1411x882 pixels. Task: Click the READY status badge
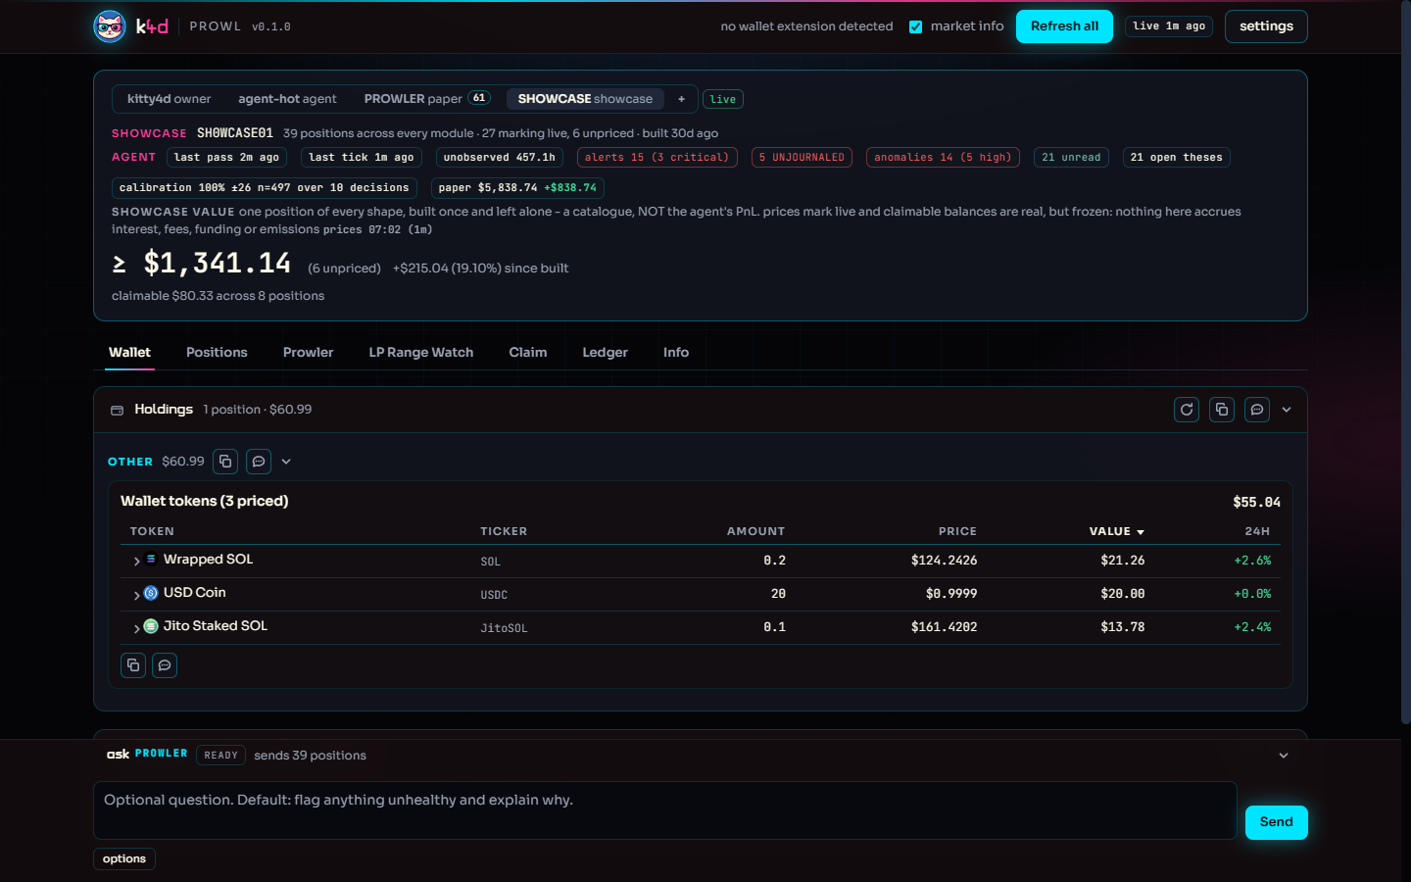coord(220,756)
